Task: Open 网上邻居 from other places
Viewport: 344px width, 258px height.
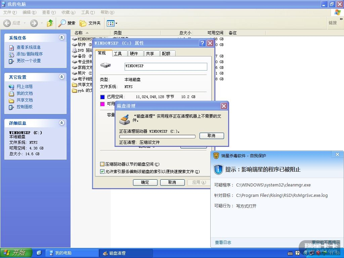Action: [x=25, y=86]
